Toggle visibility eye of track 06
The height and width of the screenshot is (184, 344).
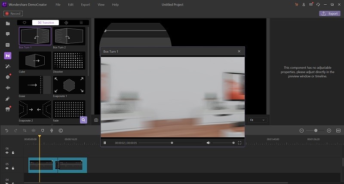pyautogui.click(x=7, y=153)
